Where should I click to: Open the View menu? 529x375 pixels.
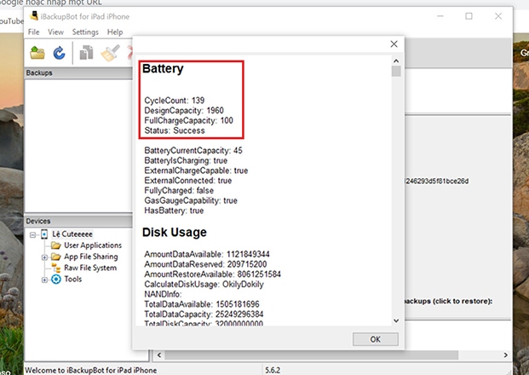click(56, 32)
